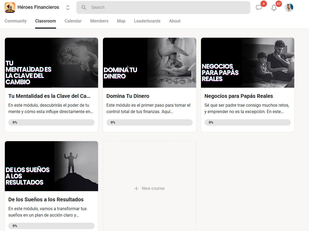Open the chat messages icon
309x231 pixels.
pyautogui.click(x=259, y=8)
